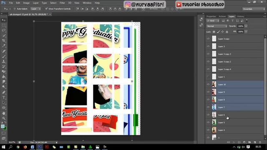
Task: Open the Fill slider dropdown arrow
Action: [x=246, y=32]
